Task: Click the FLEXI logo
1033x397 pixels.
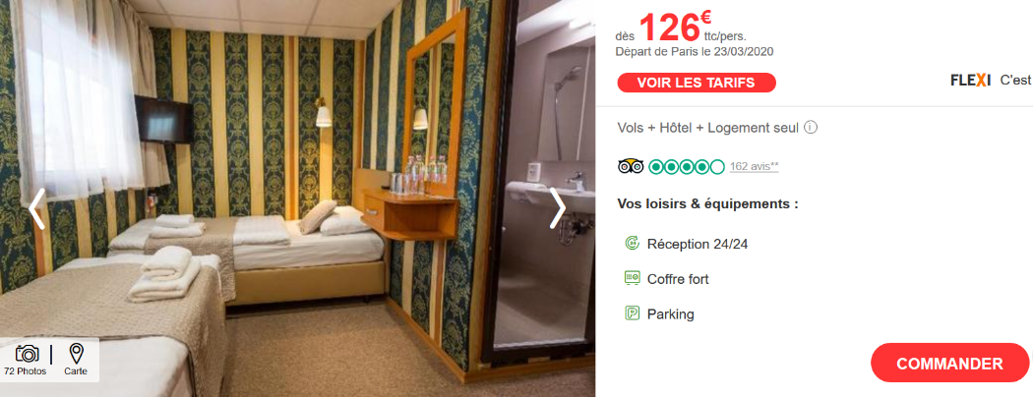Action: [x=970, y=81]
